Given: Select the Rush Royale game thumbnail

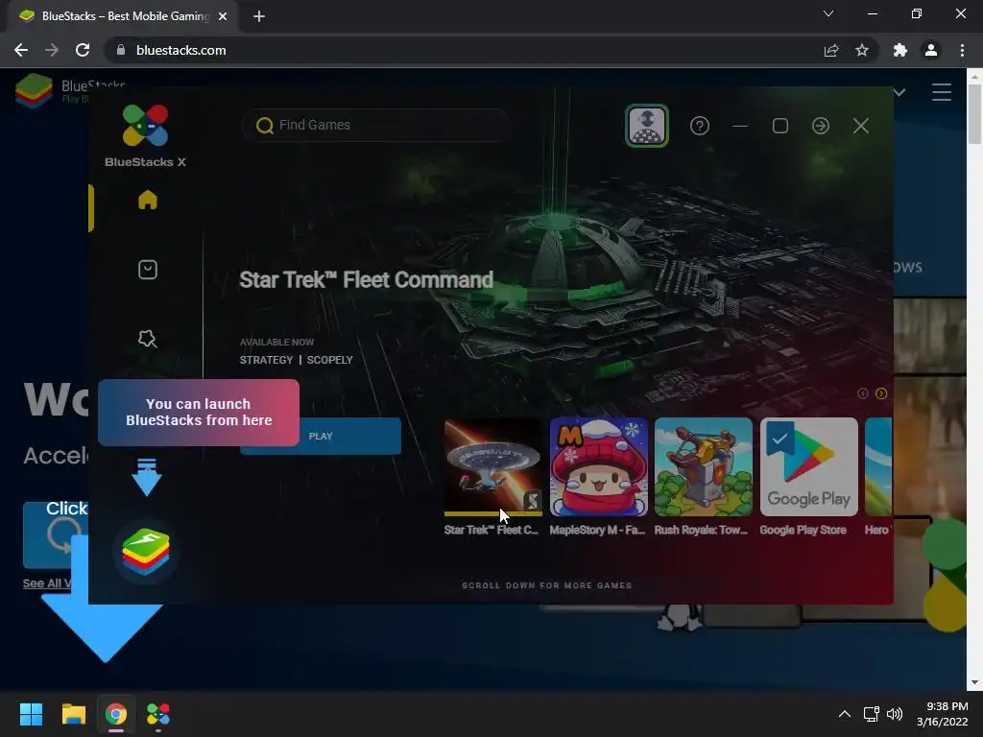Looking at the screenshot, I should click(x=704, y=467).
